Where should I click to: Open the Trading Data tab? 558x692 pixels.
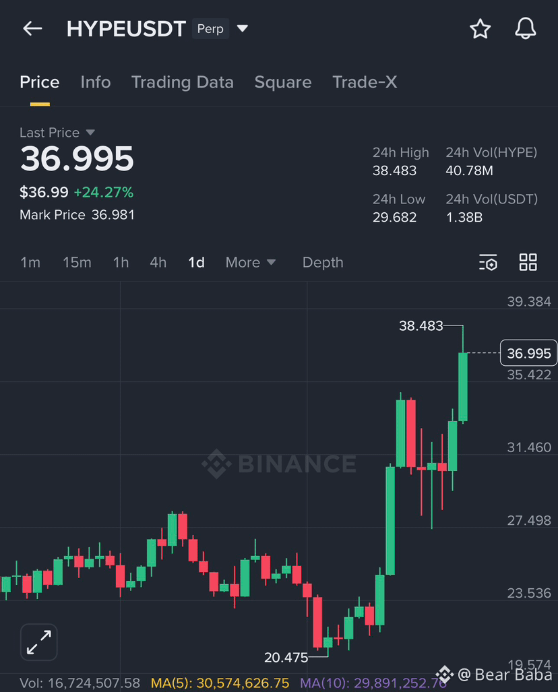[x=183, y=82]
